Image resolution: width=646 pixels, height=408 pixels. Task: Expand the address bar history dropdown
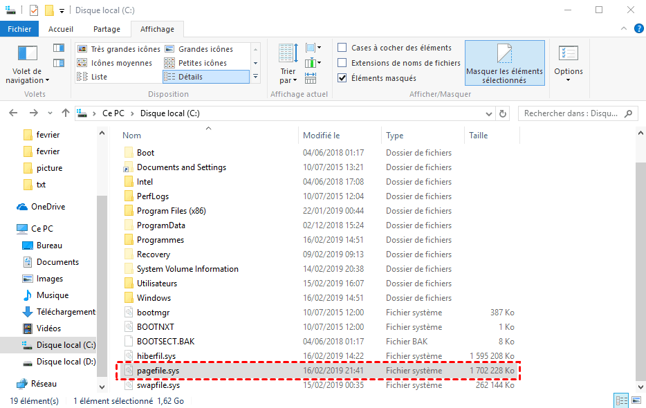click(x=488, y=113)
